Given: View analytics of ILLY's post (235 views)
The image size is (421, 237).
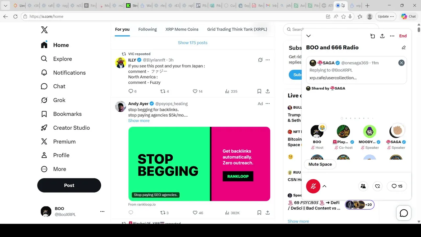Looking at the screenshot, I should [231, 91].
